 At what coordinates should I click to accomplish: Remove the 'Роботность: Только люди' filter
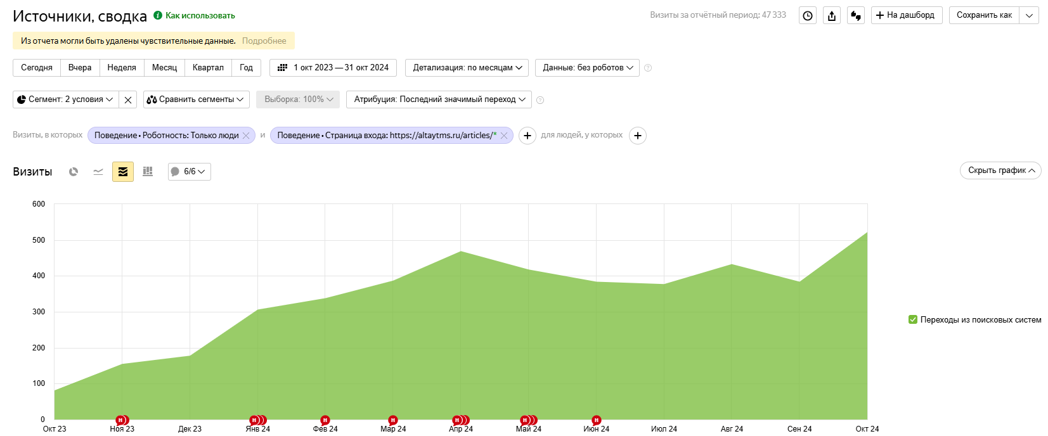tap(246, 136)
